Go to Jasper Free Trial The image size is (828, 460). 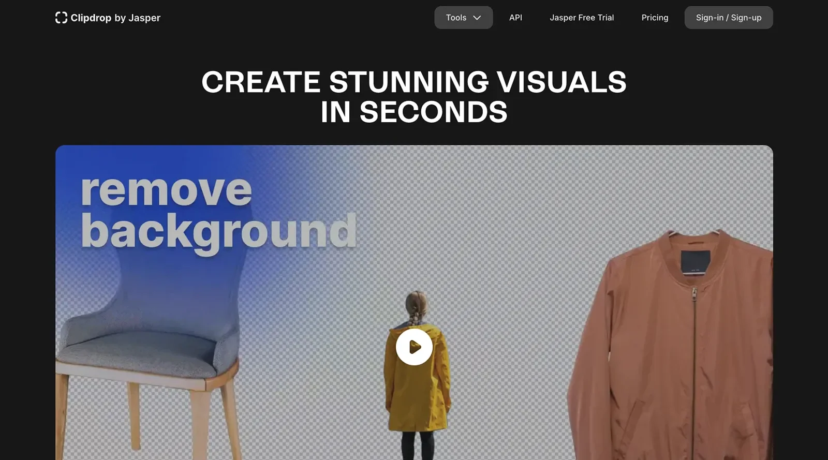pyautogui.click(x=582, y=18)
